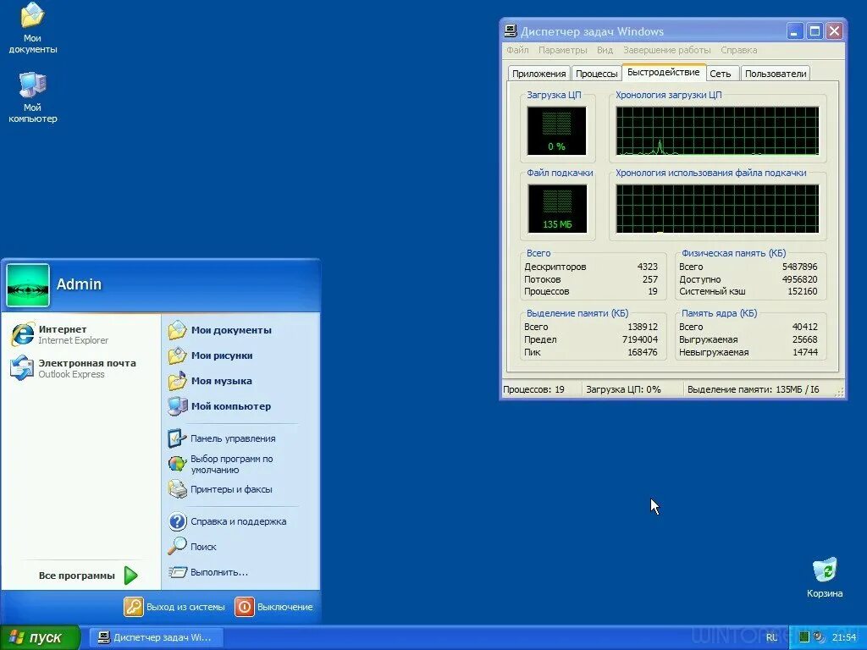Open Мой компьютер in Start menu
The image size is (867, 650).
click(219, 406)
